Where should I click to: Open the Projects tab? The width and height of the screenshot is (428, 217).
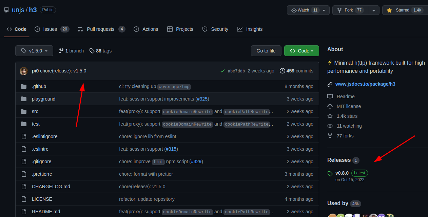click(180, 29)
